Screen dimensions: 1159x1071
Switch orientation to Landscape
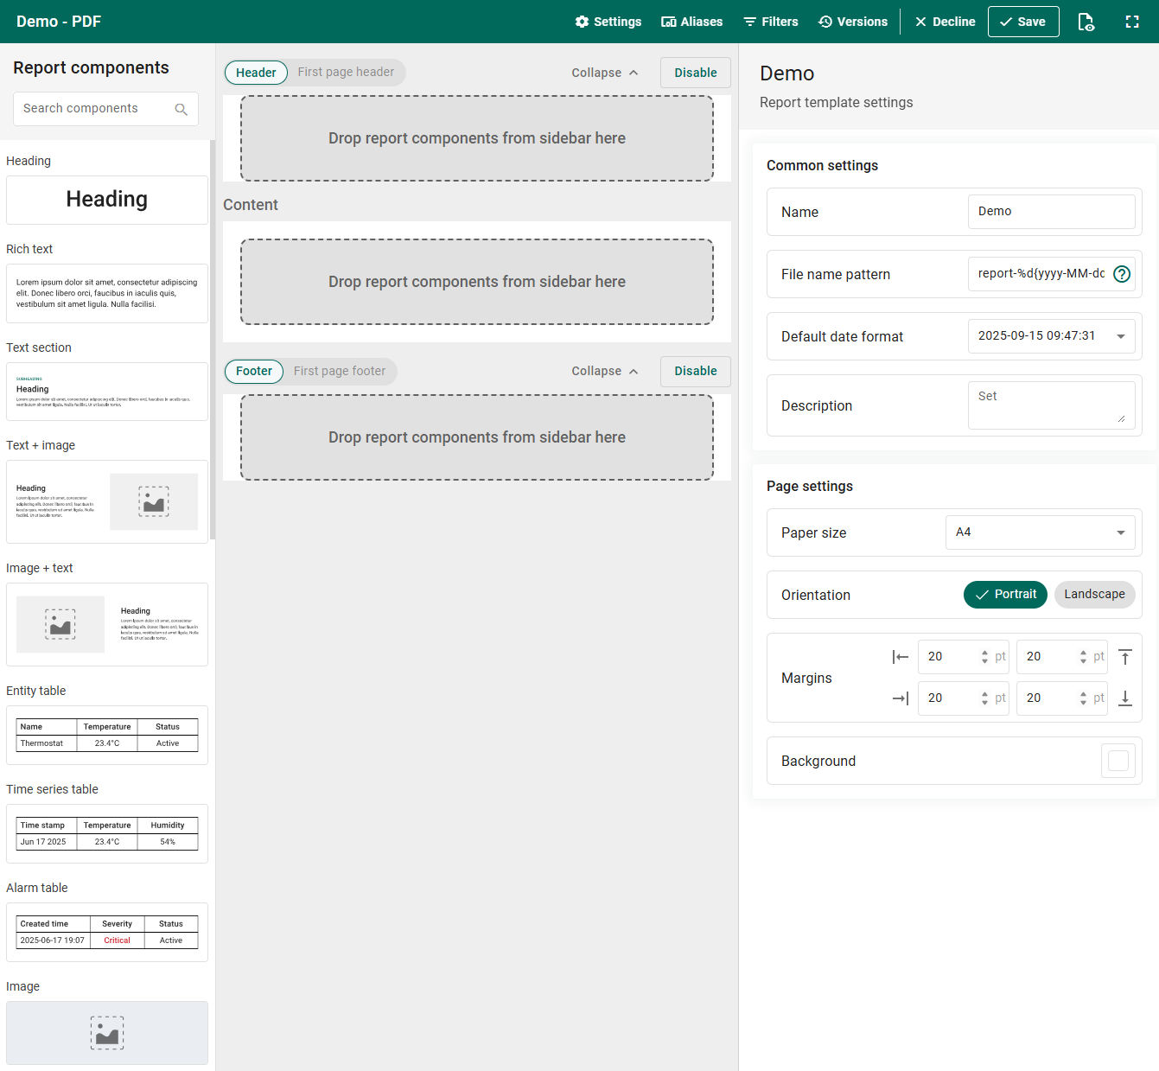pyautogui.click(x=1094, y=595)
